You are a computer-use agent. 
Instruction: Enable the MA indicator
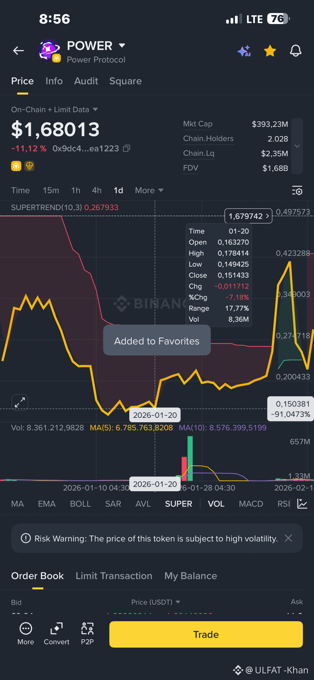[17, 504]
